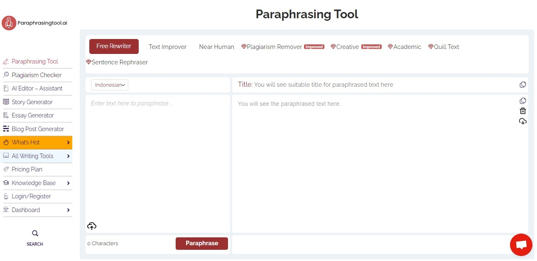Click the AI Editor document icon

(x=6, y=88)
